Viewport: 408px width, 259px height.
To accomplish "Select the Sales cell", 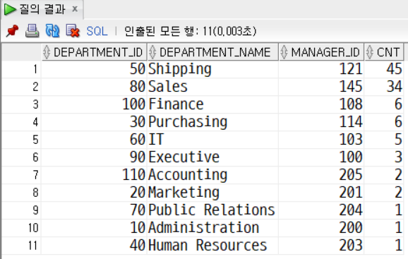I will pos(213,87).
